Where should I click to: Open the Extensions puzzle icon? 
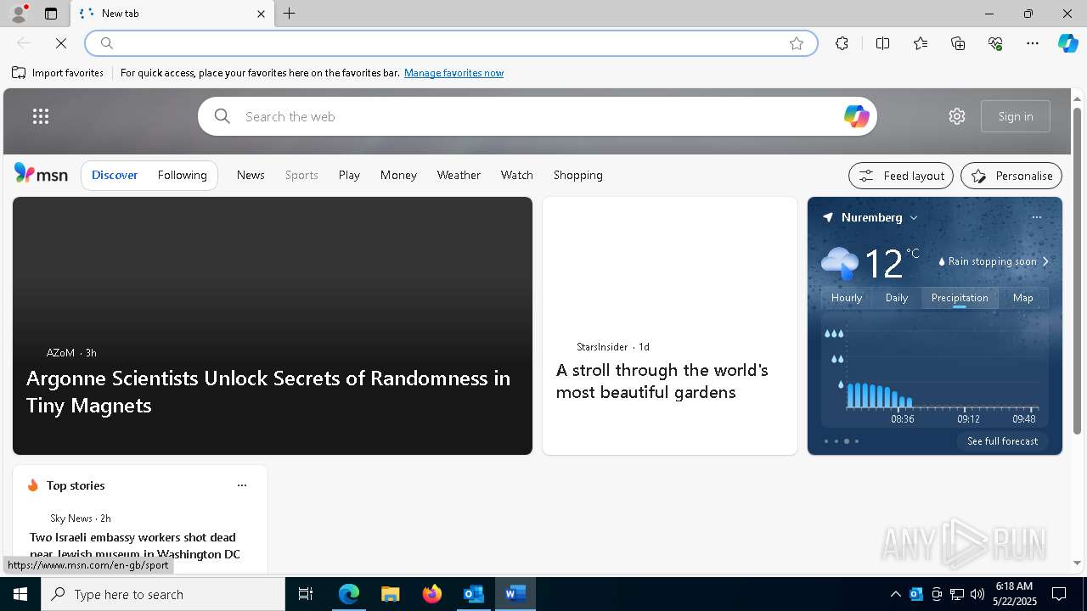pyautogui.click(x=842, y=43)
